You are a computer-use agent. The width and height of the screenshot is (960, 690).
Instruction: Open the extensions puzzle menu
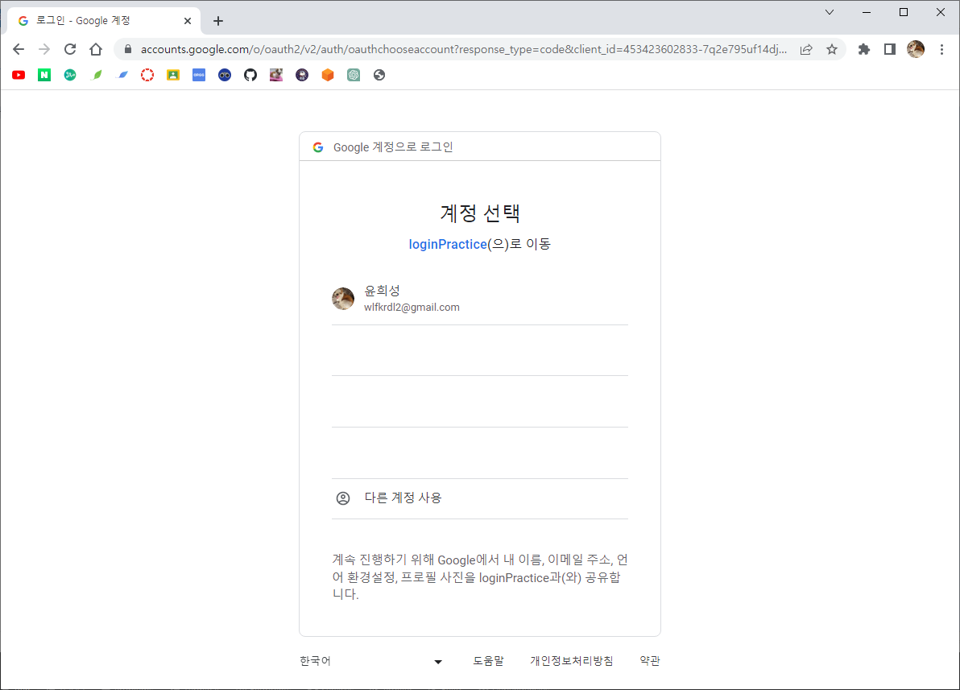pyautogui.click(x=864, y=49)
